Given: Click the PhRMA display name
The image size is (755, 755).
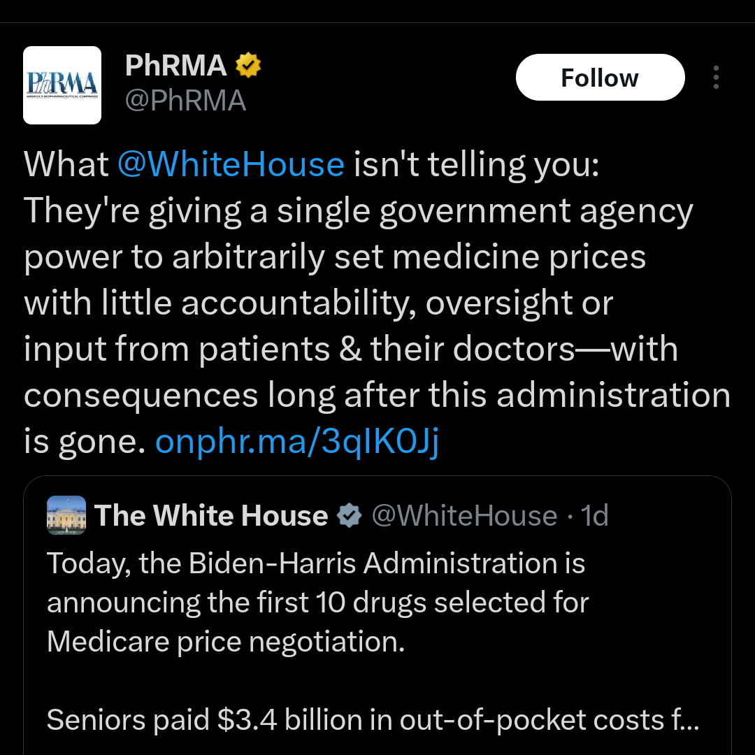Looking at the screenshot, I should pyautogui.click(x=175, y=65).
